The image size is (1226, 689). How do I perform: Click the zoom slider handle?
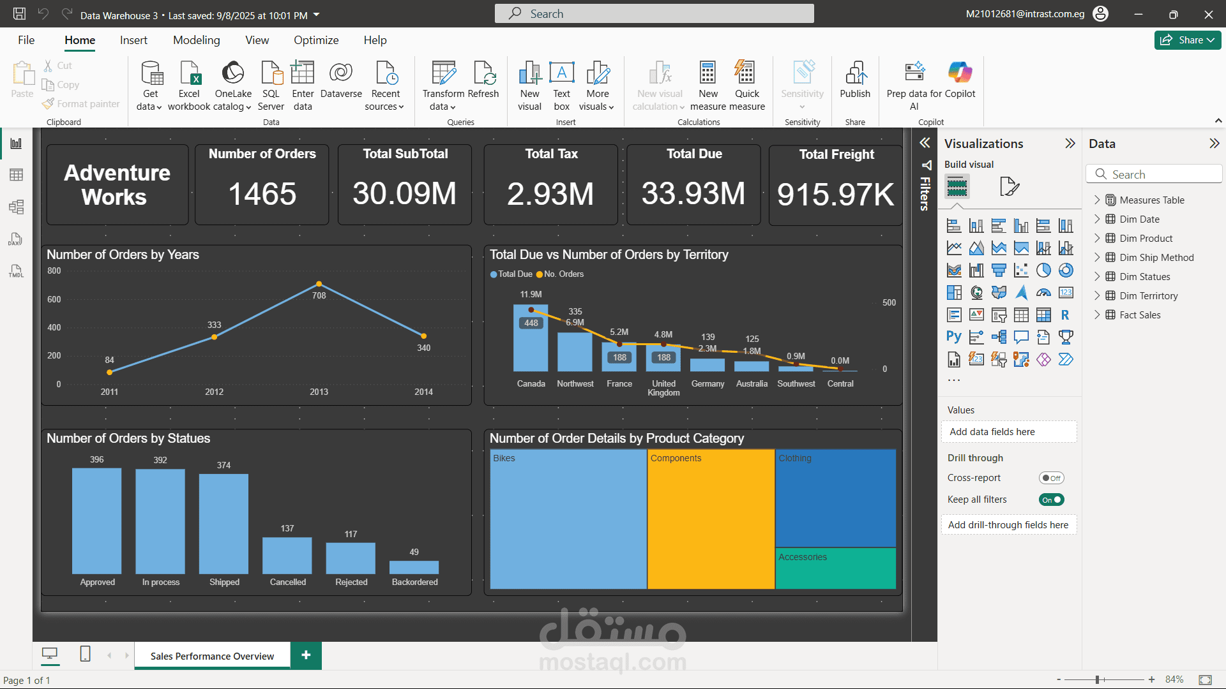1097,679
